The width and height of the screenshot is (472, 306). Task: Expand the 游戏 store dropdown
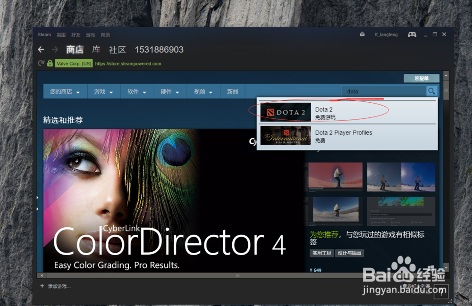[x=103, y=91]
